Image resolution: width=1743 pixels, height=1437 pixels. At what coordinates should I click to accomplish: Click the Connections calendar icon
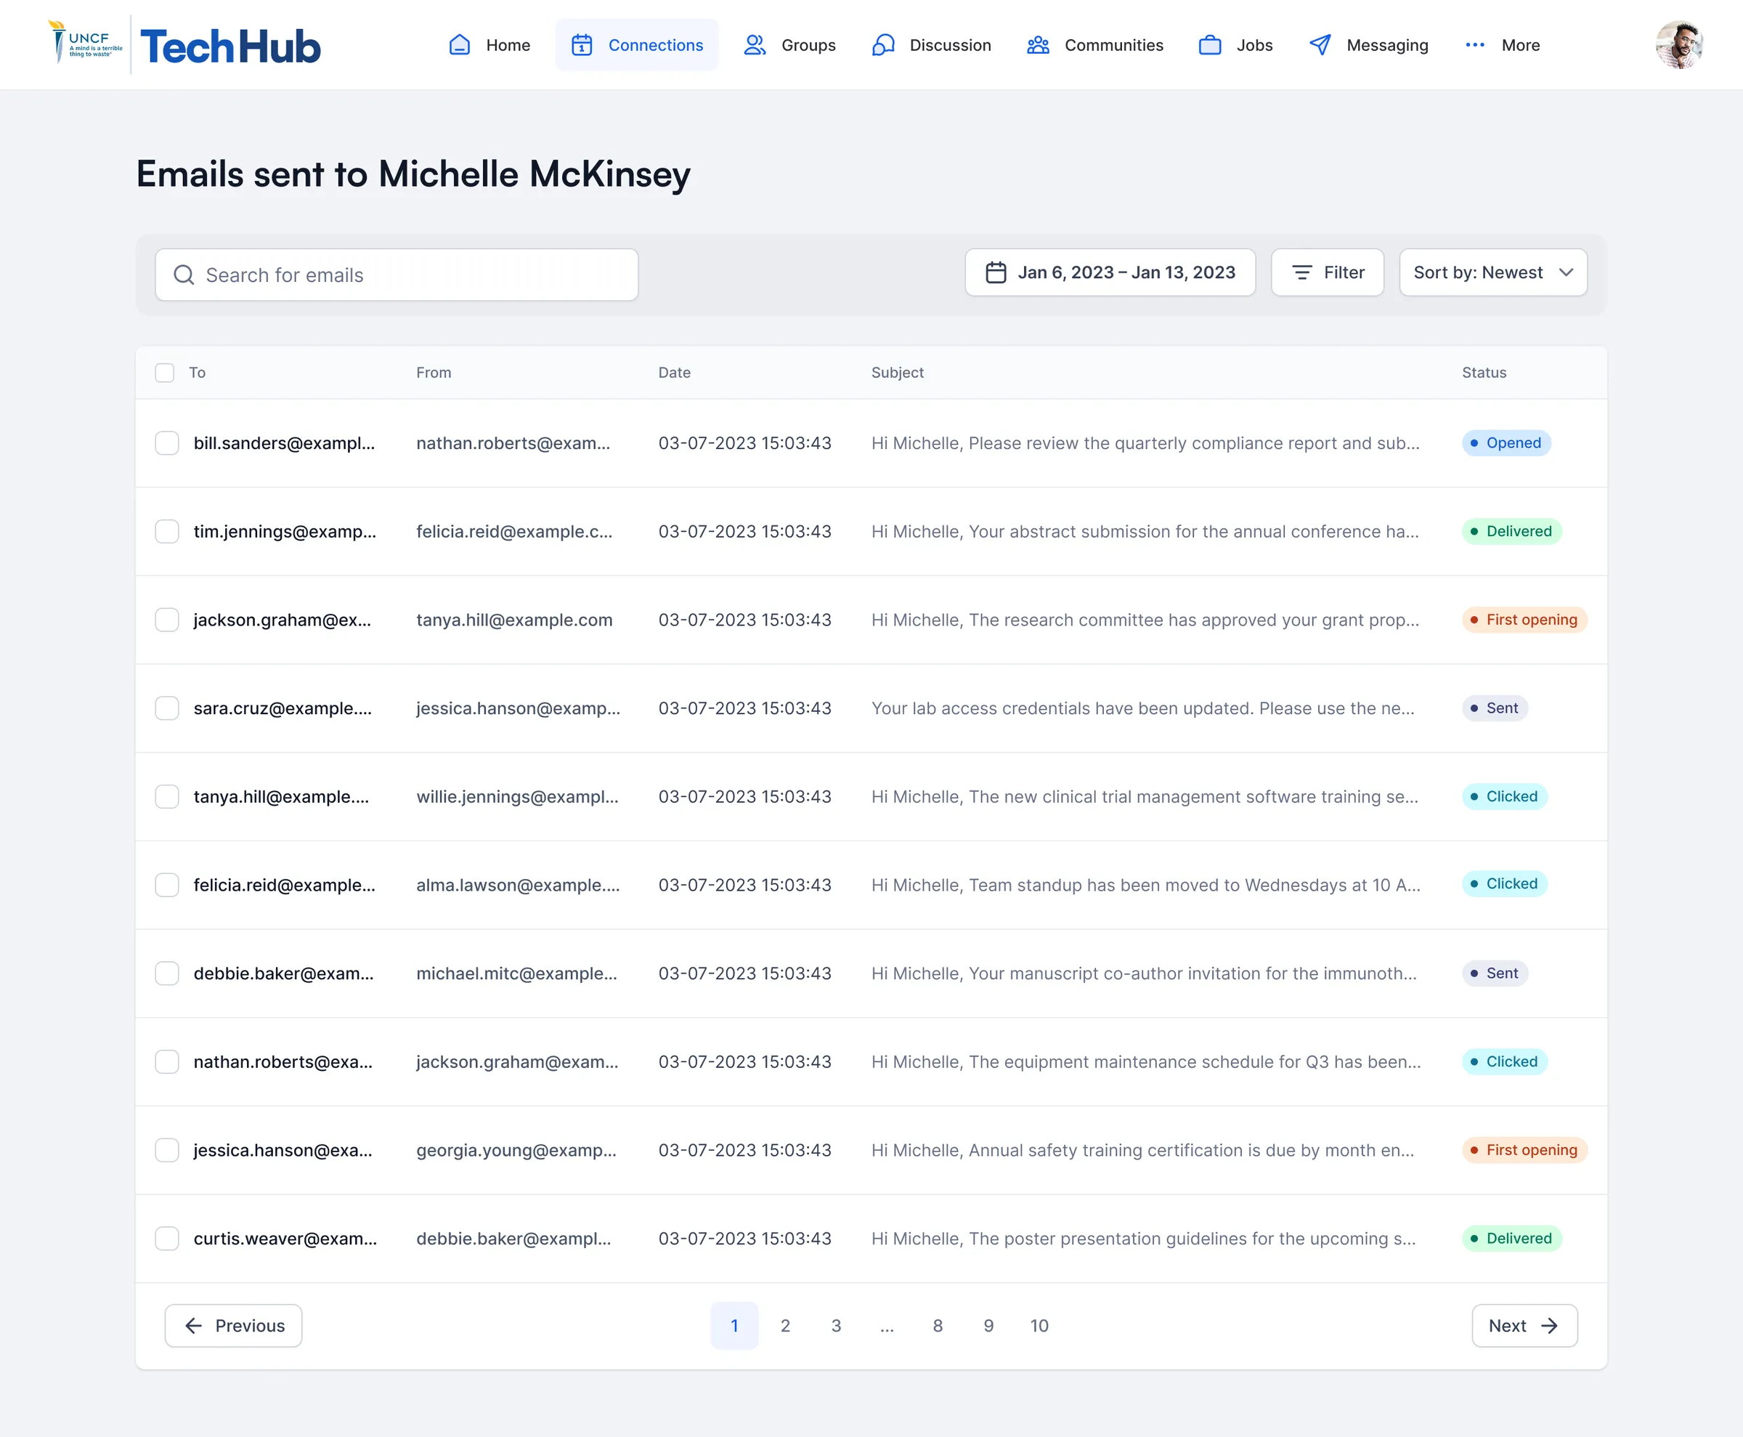pyautogui.click(x=582, y=45)
